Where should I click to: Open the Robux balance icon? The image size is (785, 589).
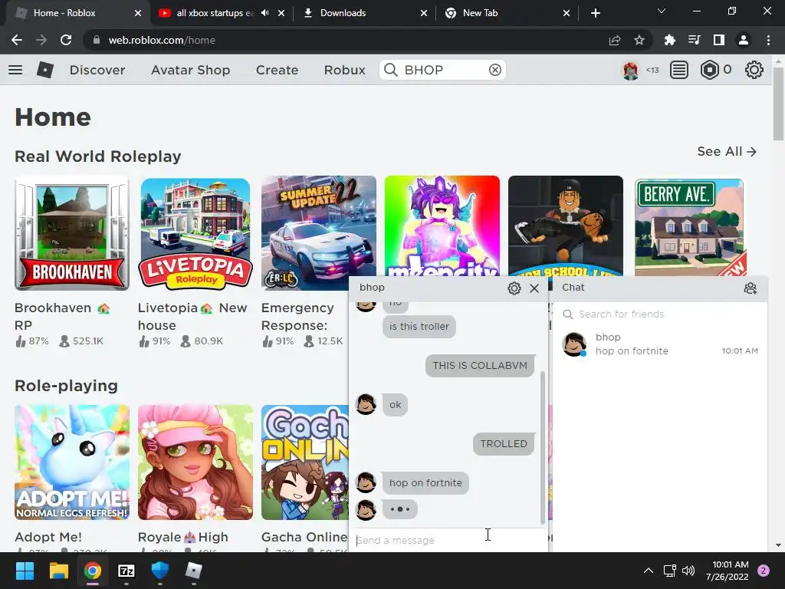(709, 70)
